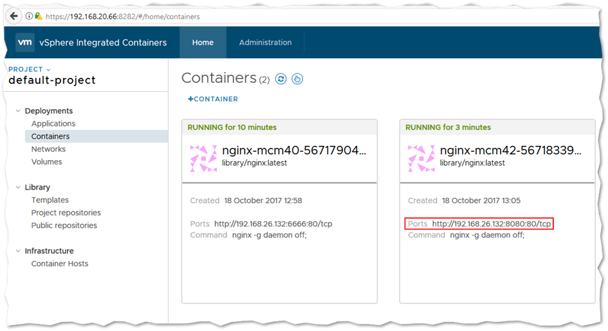Open the site information icon in address bar
Viewport: 608px width, 331px height.
(x=29, y=16)
